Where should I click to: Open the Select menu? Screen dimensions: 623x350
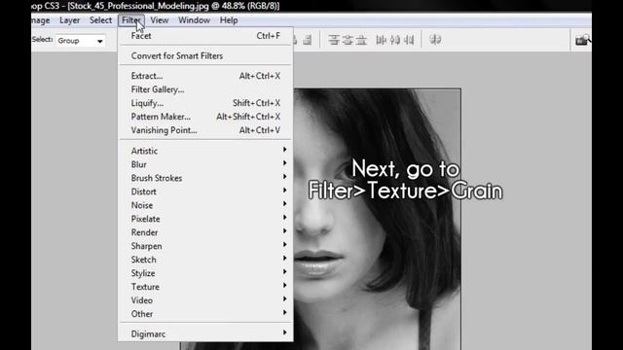coord(100,20)
